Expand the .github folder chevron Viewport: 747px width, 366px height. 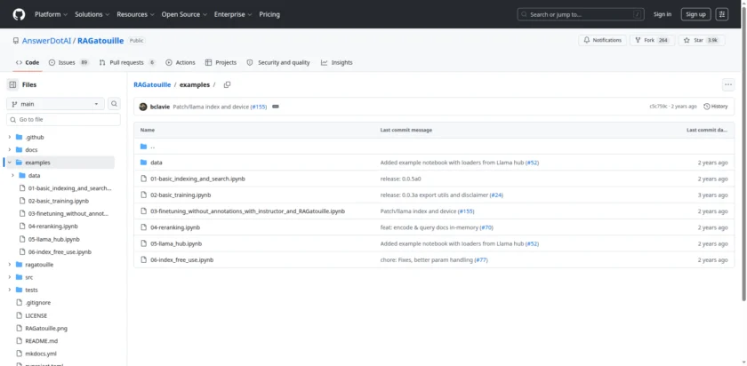coord(9,137)
